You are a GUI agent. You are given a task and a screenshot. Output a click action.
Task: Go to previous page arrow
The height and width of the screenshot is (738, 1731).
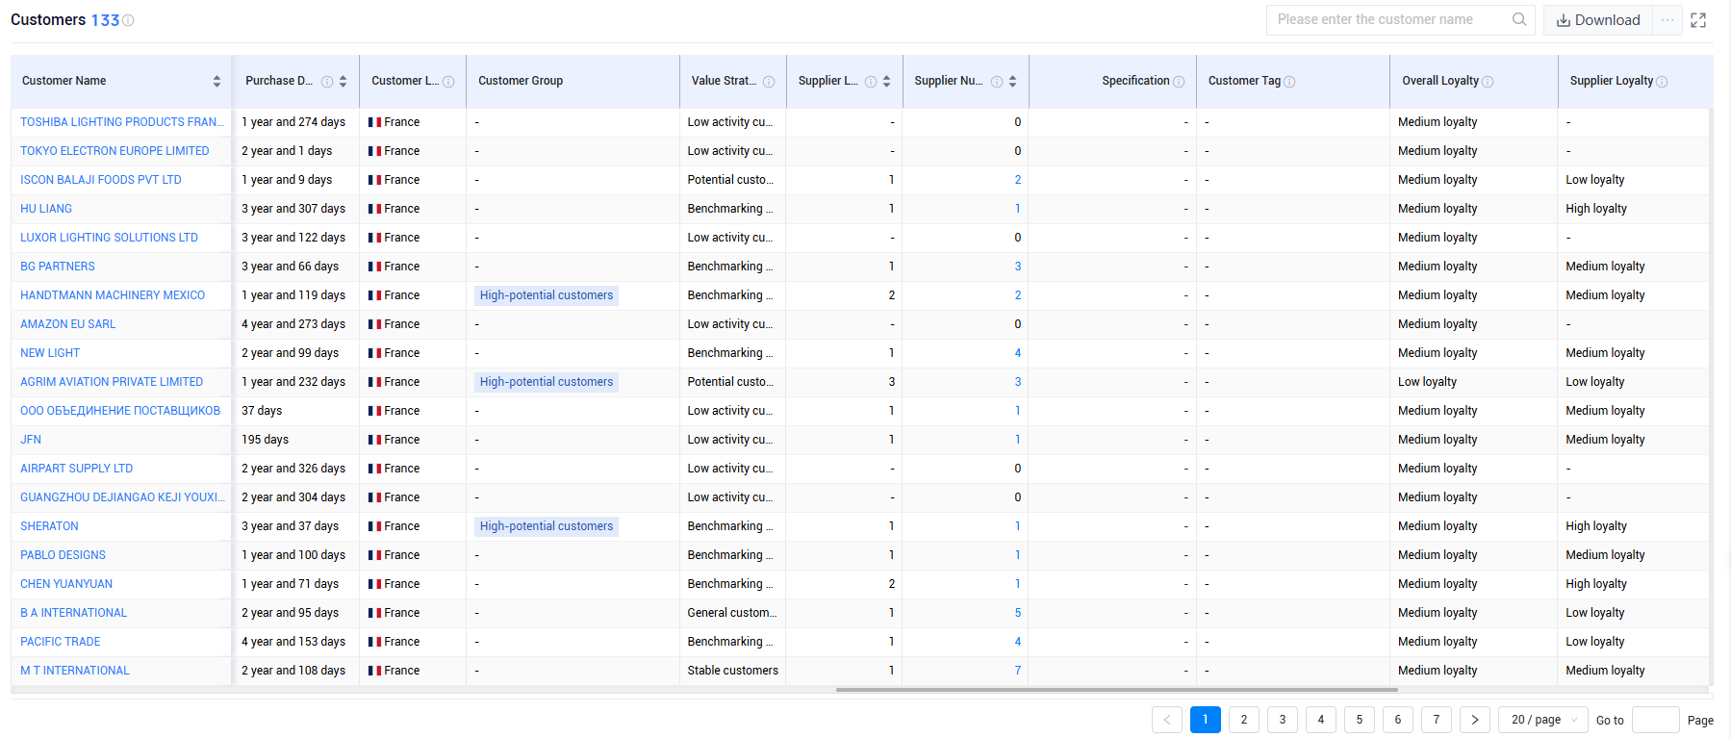(x=1167, y=720)
